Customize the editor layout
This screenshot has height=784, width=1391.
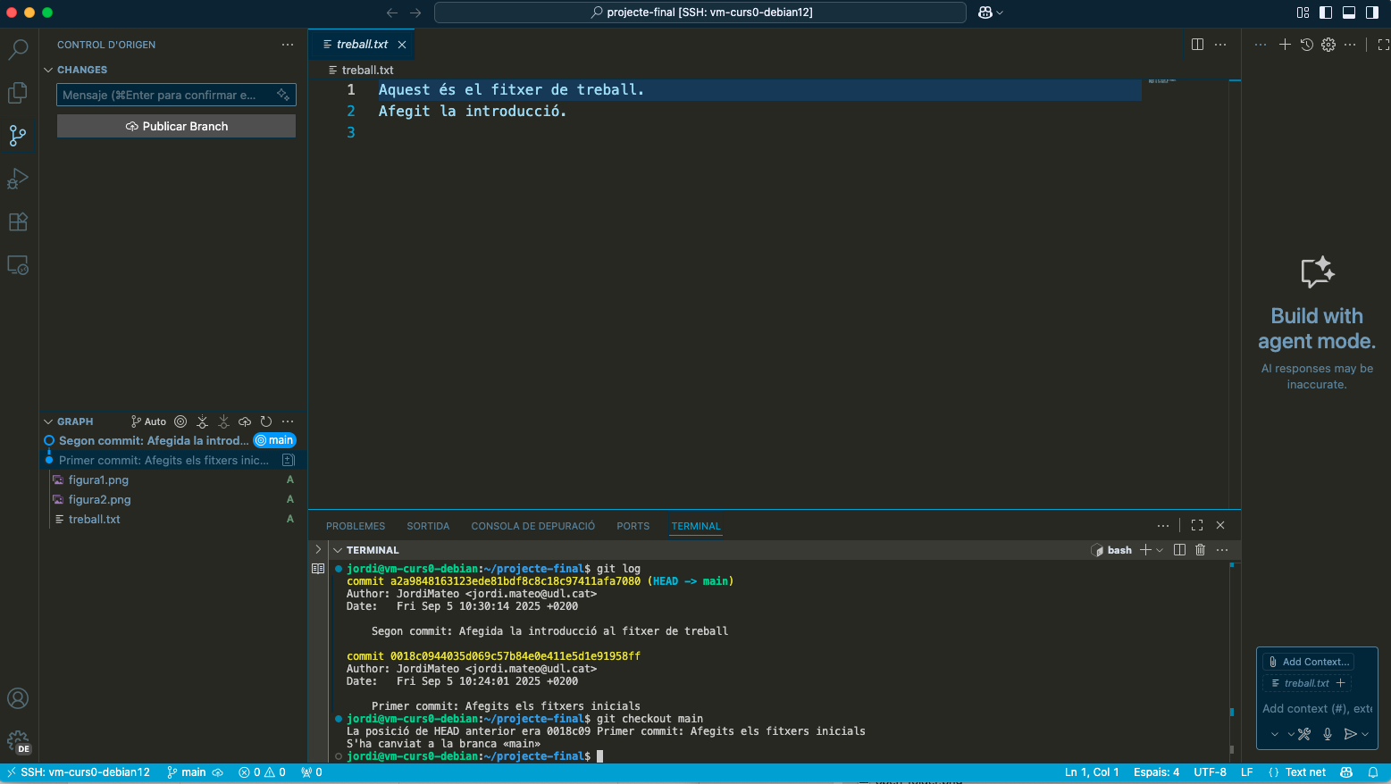click(1303, 13)
